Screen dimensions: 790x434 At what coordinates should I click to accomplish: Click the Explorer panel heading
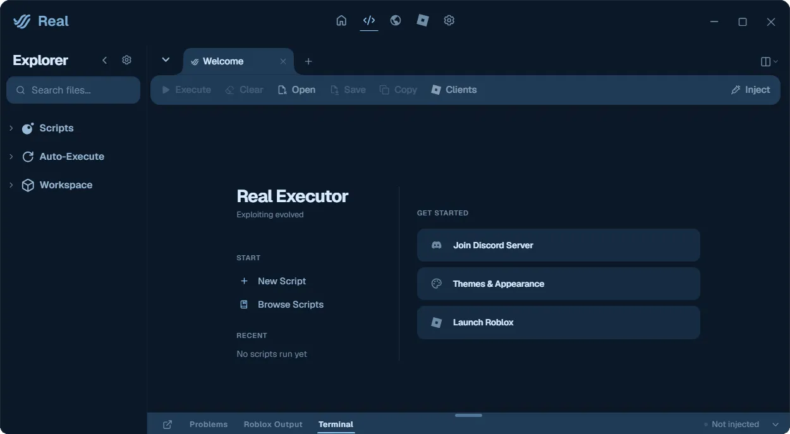click(x=40, y=61)
